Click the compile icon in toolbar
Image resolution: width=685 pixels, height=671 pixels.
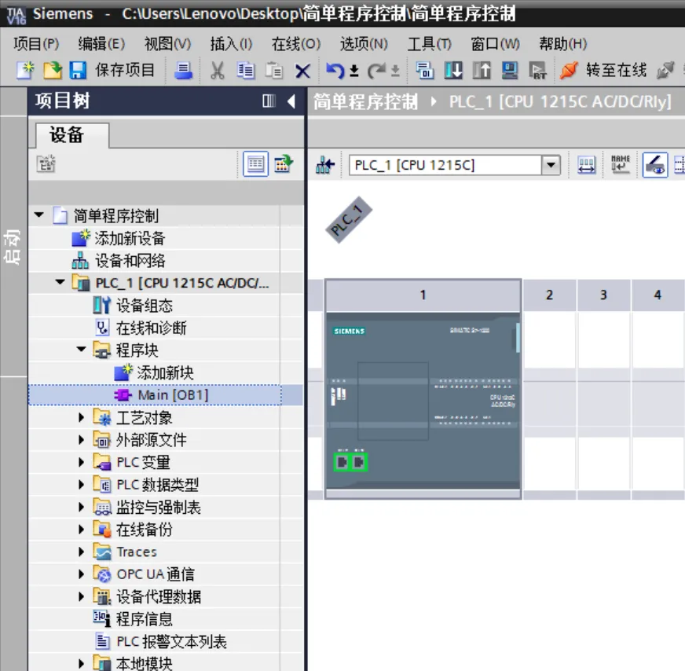pyautogui.click(x=424, y=71)
